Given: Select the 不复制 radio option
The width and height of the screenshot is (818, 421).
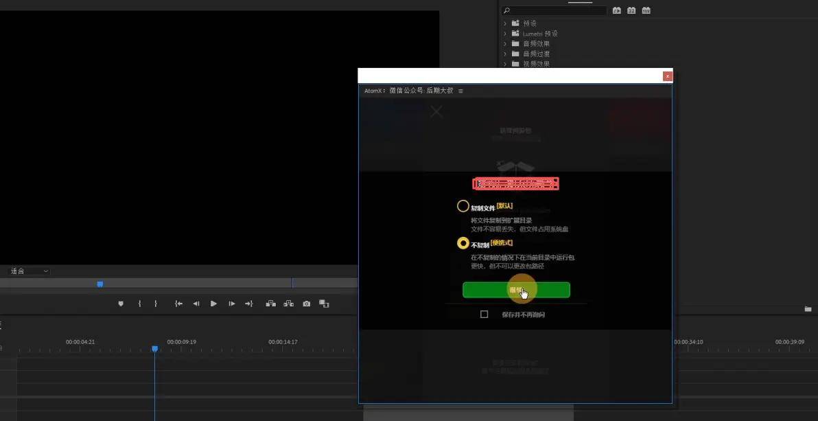Looking at the screenshot, I should click(x=463, y=243).
